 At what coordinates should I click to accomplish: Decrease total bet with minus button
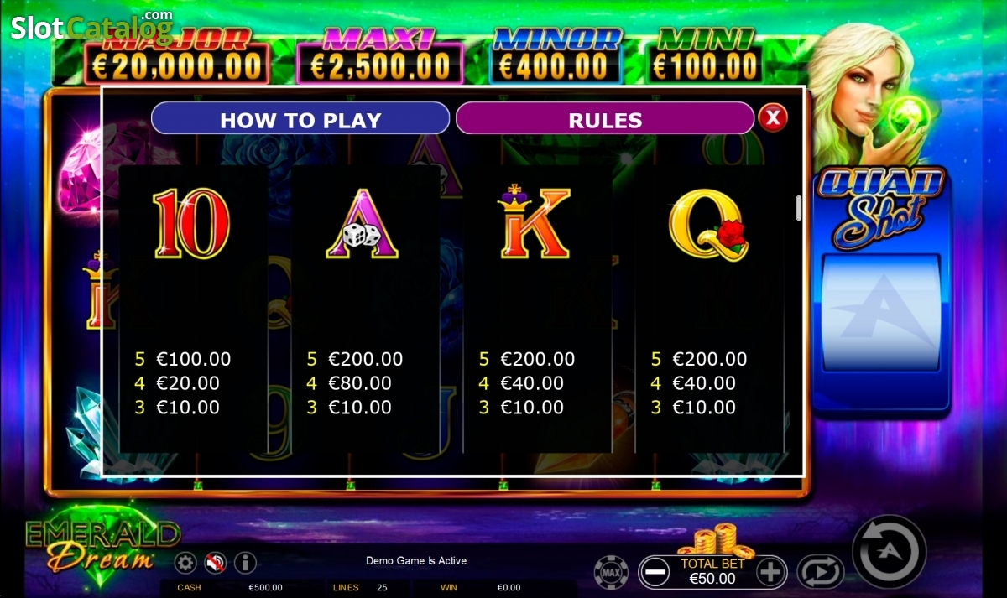[655, 573]
